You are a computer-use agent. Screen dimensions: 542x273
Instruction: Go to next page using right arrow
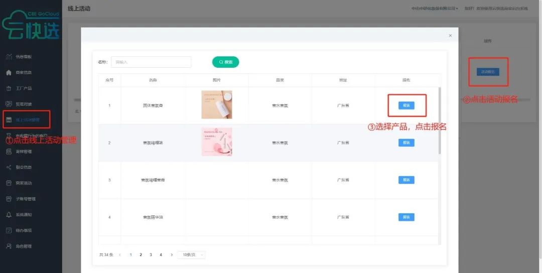172,255
